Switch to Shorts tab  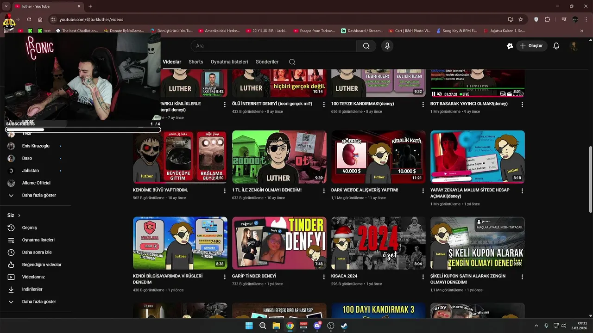pos(196,62)
